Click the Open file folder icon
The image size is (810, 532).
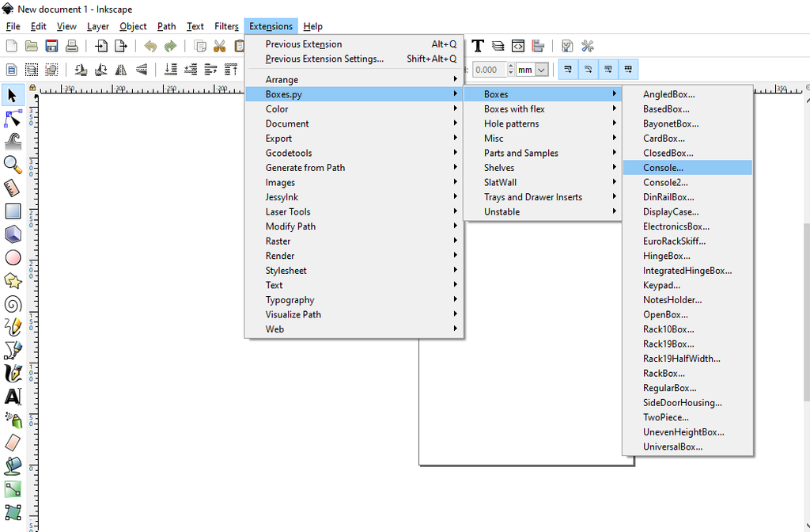point(32,46)
